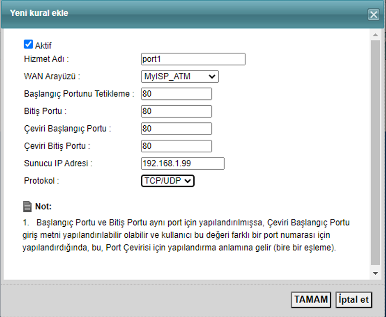
Task: Click the Aktif label text
Action: (43, 46)
